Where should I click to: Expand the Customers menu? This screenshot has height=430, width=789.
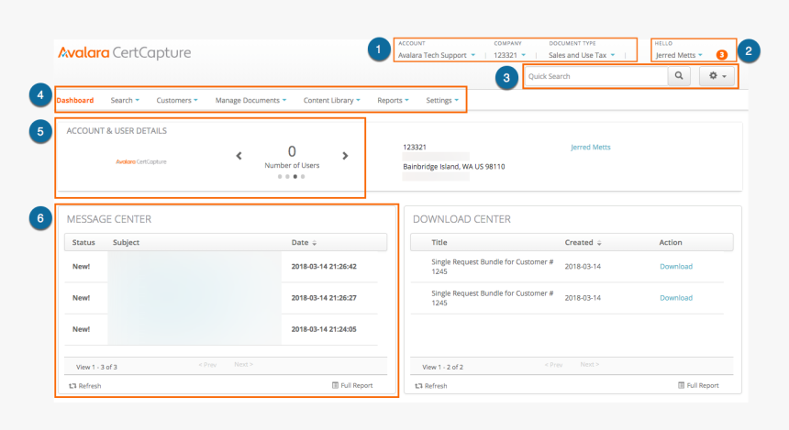[177, 100]
